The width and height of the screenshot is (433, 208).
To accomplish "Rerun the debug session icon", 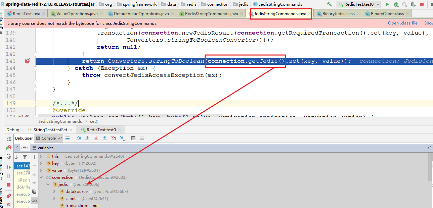I will (x=9, y=139).
